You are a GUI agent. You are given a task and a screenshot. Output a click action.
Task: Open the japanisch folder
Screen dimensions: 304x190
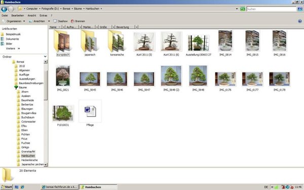(90, 43)
